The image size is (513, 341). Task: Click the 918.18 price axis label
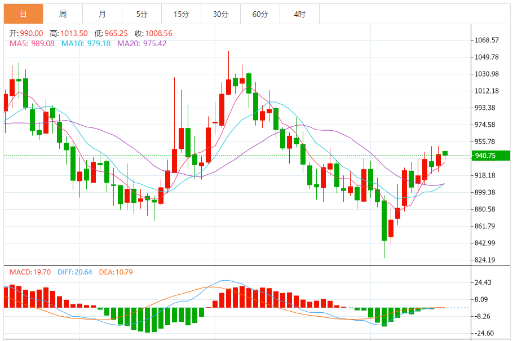(485, 175)
